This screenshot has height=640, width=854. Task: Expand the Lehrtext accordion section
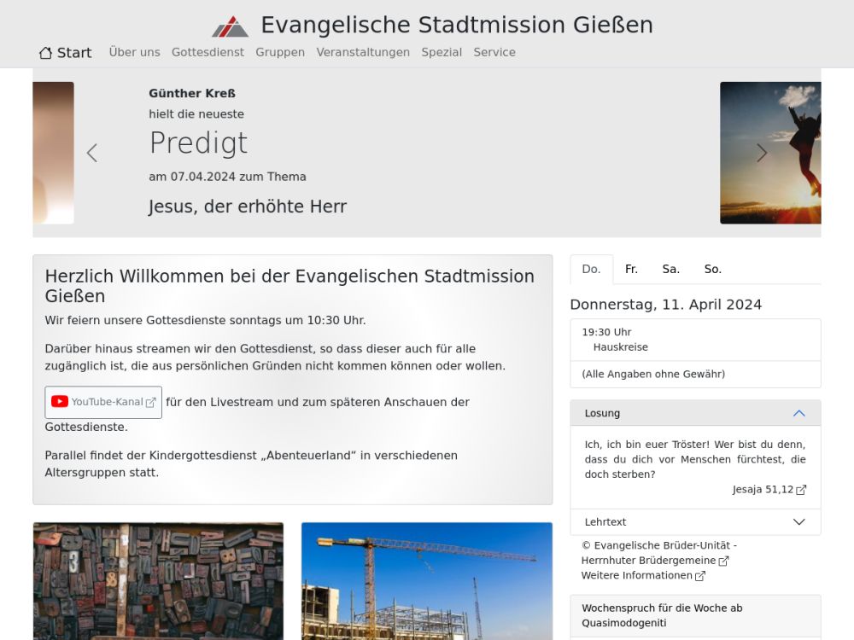pyautogui.click(x=798, y=522)
